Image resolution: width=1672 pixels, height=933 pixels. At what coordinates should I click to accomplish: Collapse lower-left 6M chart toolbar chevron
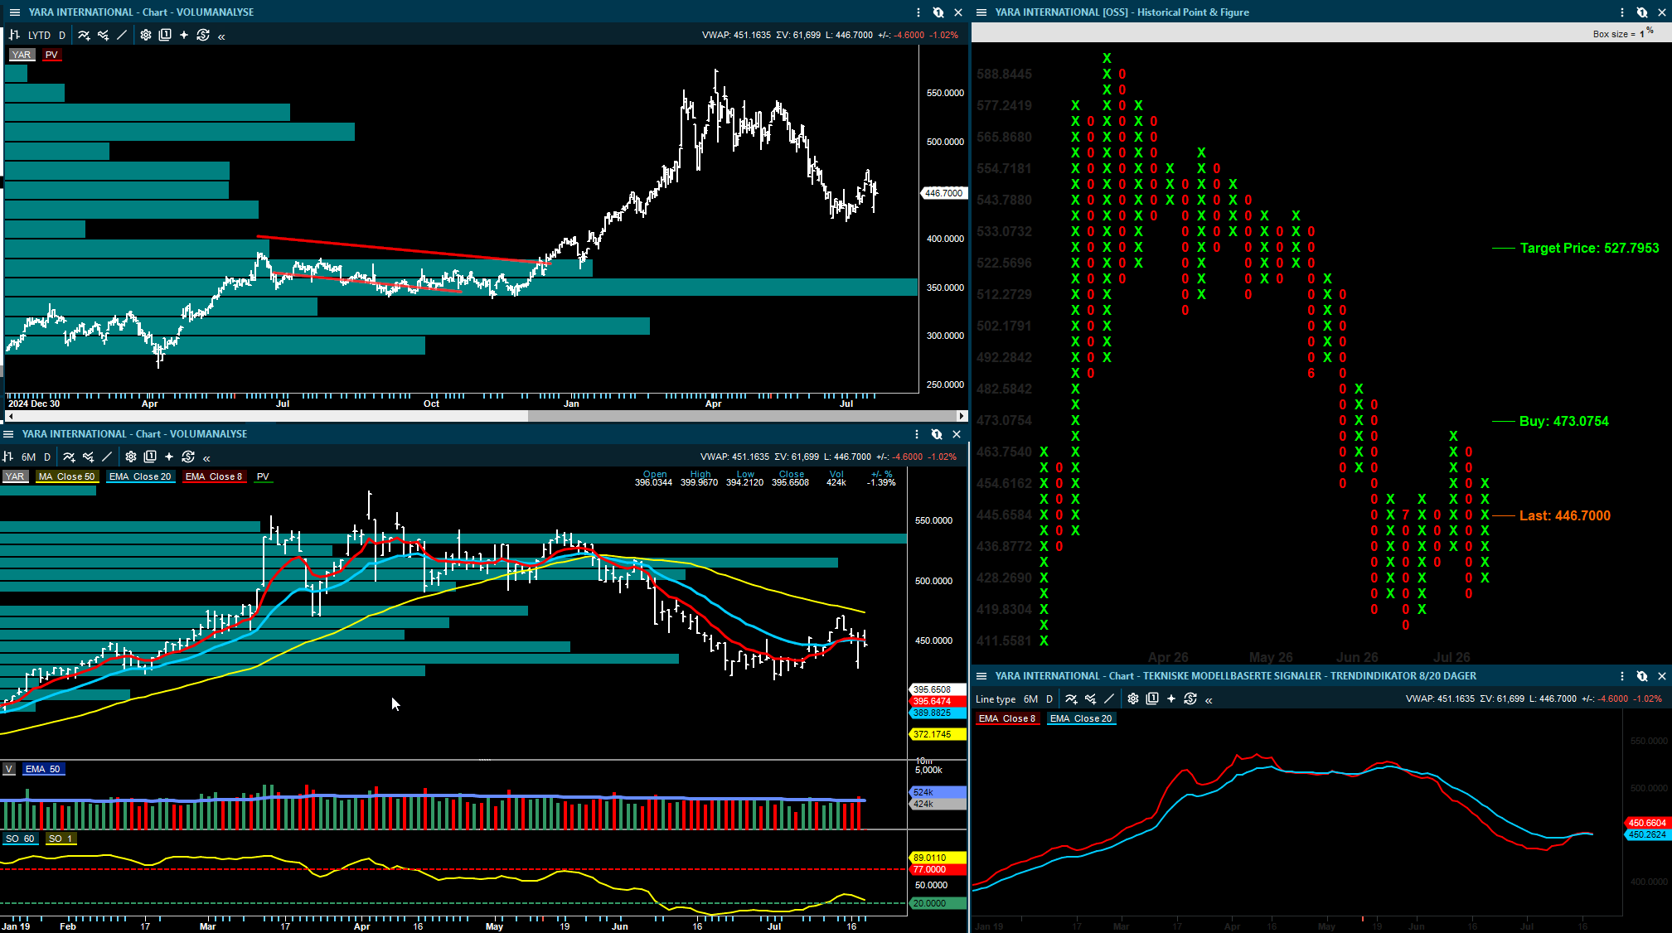point(206,457)
